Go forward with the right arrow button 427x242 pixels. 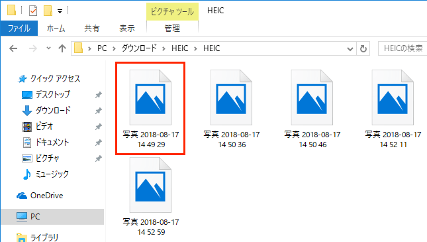33,48
